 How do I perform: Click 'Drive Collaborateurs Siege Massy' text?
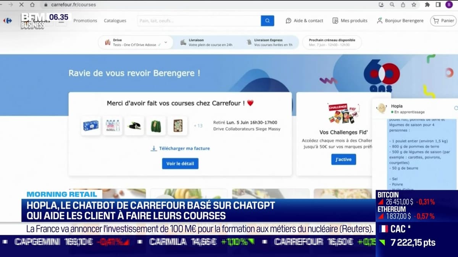[x=247, y=129]
